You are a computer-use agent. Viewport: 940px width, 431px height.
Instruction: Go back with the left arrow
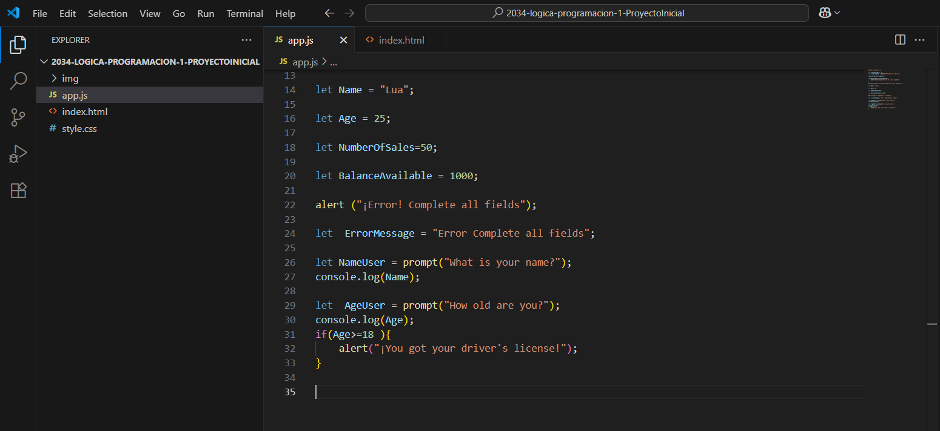[x=329, y=13]
